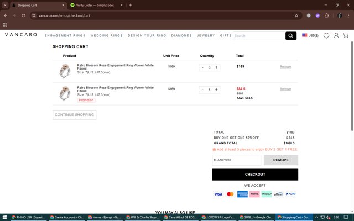The height and width of the screenshot is (221, 354).
Task: Click the Visa payment logo
Action: (x=218, y=194)
